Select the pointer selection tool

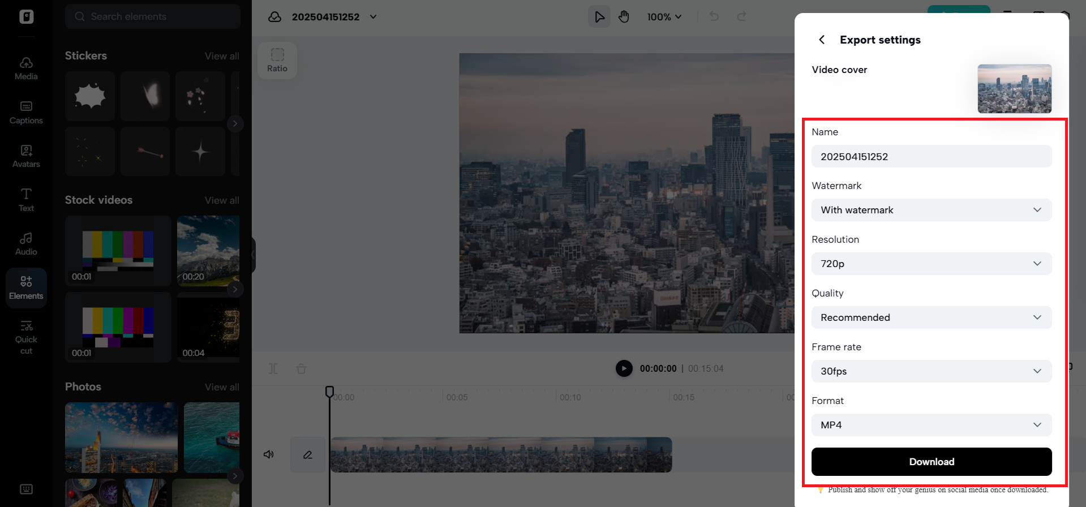[x=599, y=17]
